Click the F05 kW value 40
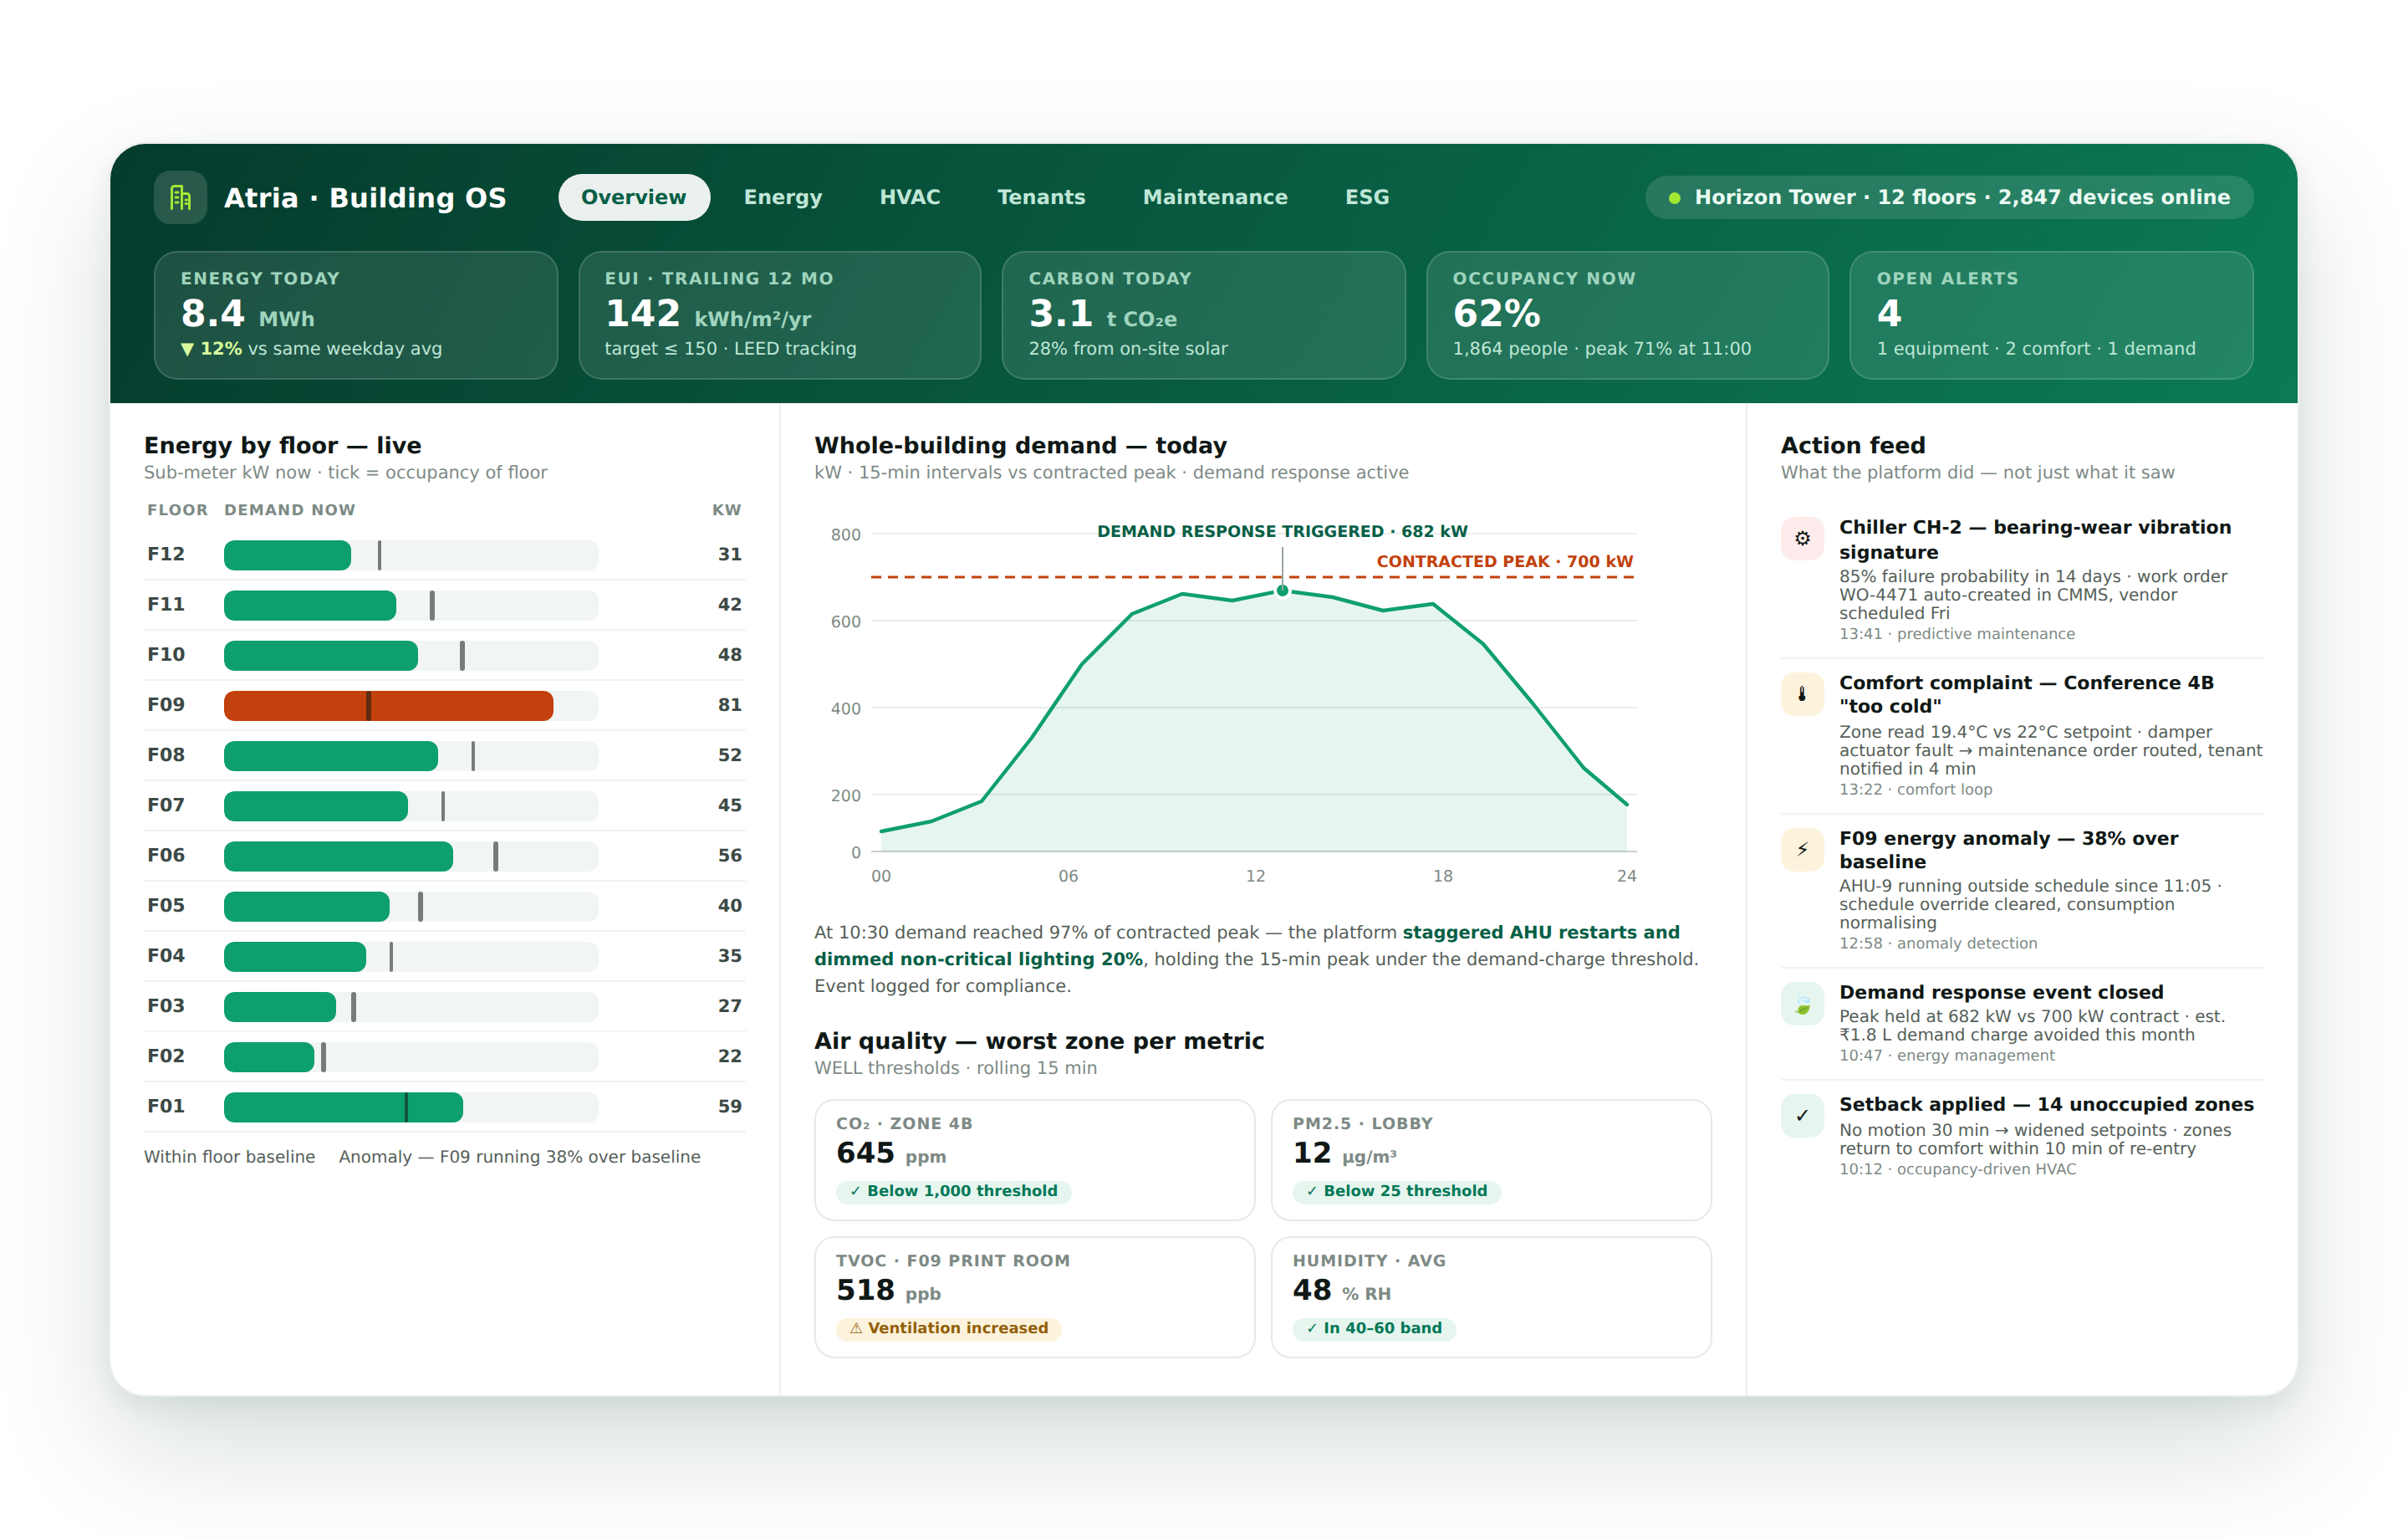This screenshot has width=2408, height=1539. click(730, 906)
